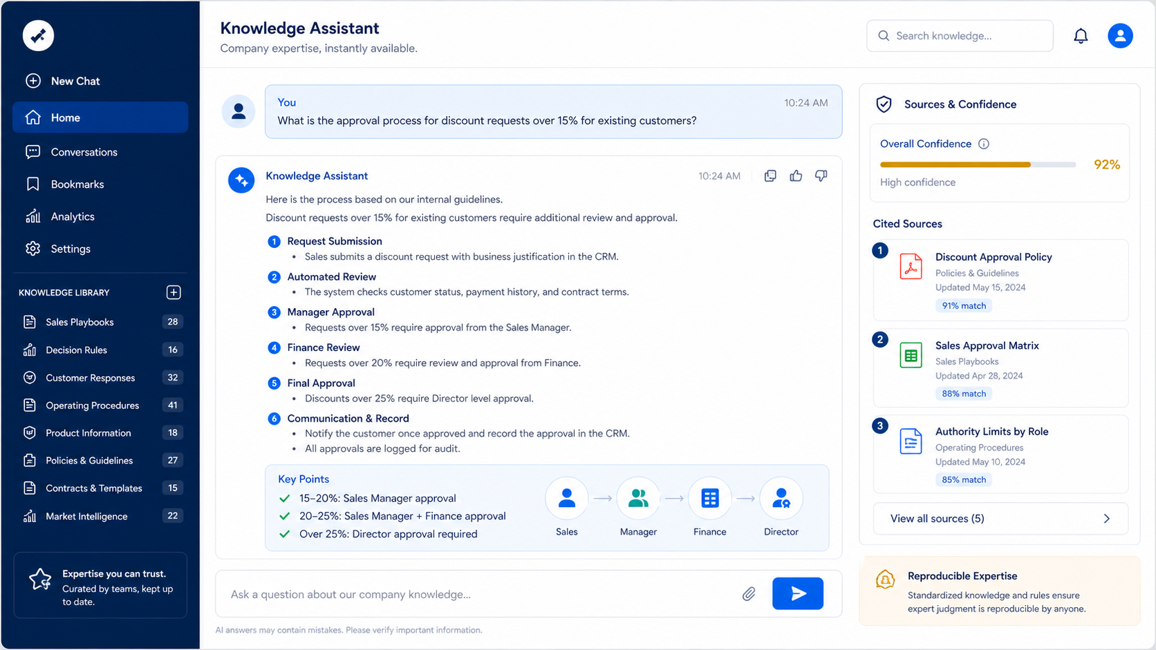
Task: Click the 85% match badge
Action: [964, 479]
